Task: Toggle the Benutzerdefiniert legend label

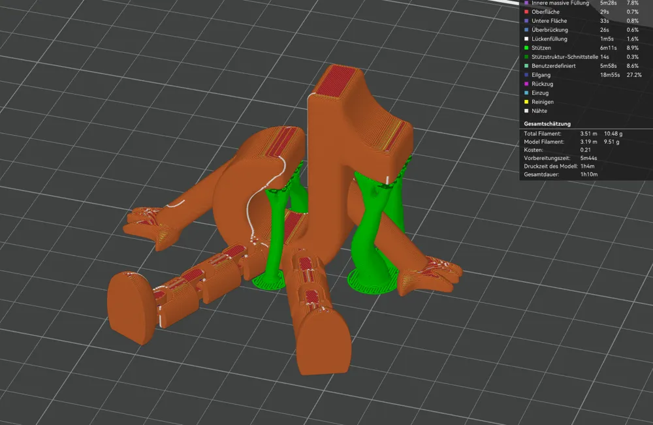Action: tap(554, 66)
